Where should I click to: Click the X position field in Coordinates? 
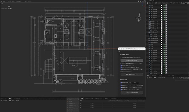tap(92, 103)
